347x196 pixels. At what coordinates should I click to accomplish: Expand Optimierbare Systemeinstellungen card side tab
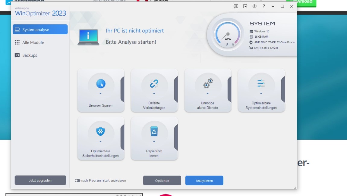[283, 89]
